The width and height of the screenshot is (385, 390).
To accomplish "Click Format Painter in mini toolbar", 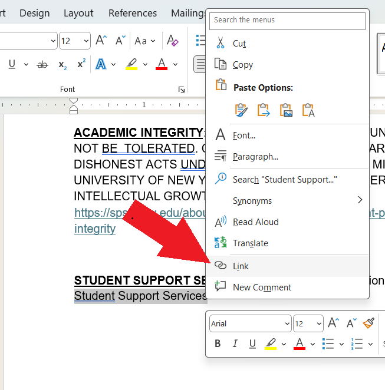I will [368, 323].
